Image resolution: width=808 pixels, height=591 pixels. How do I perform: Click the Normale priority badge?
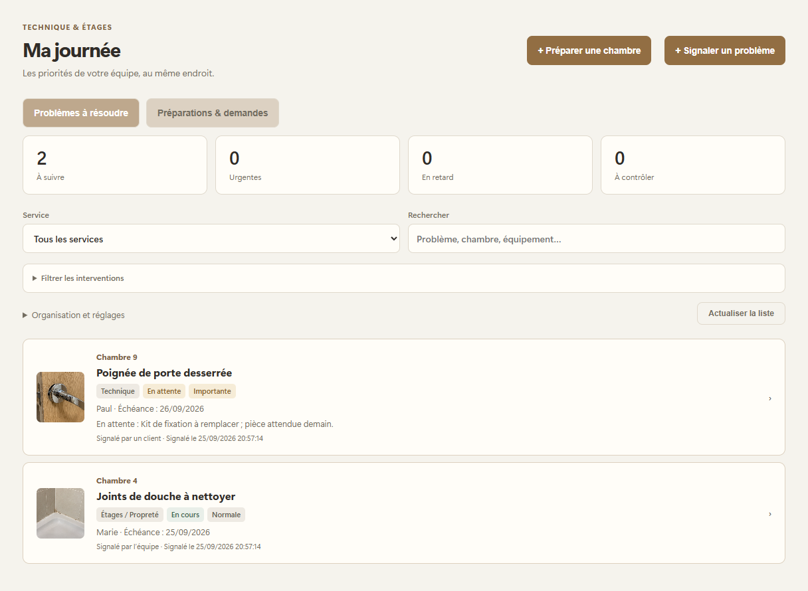226,515
